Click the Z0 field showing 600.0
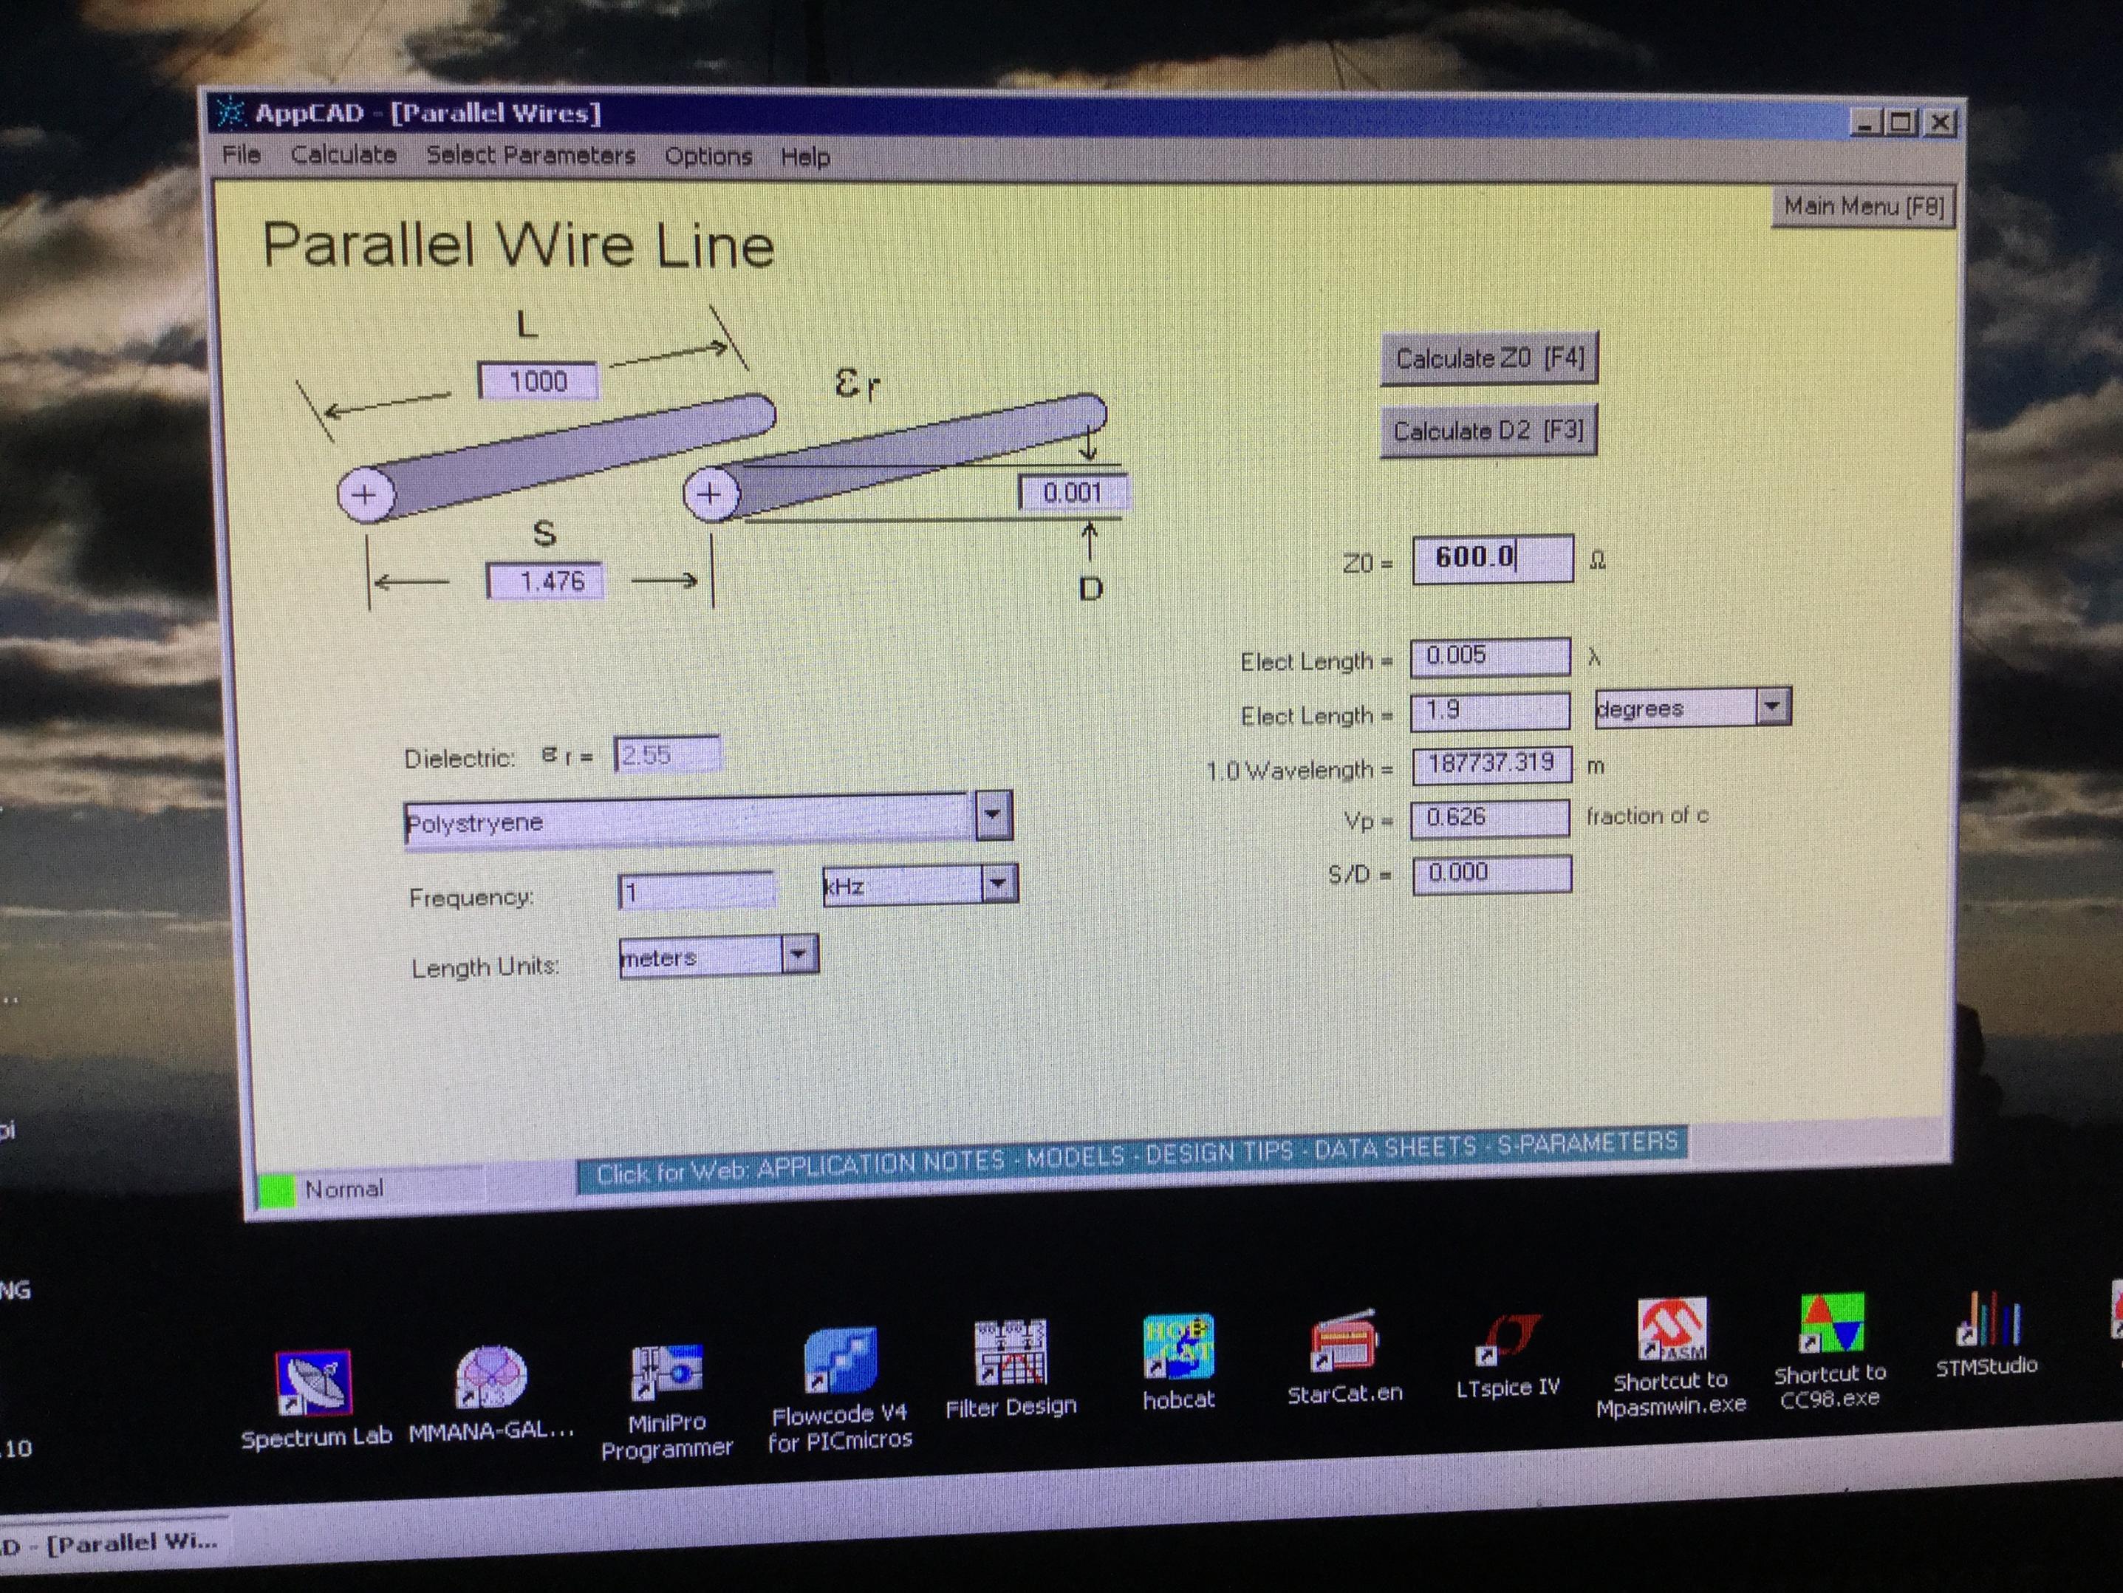Image resolution: width=2123 pixels, height=1593 pixels. coord(1494,558)
